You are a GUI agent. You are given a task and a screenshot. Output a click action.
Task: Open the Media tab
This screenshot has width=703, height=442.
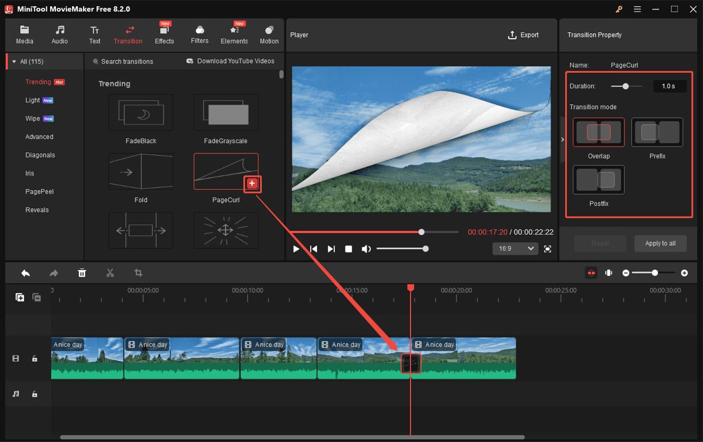coord(24,35)
